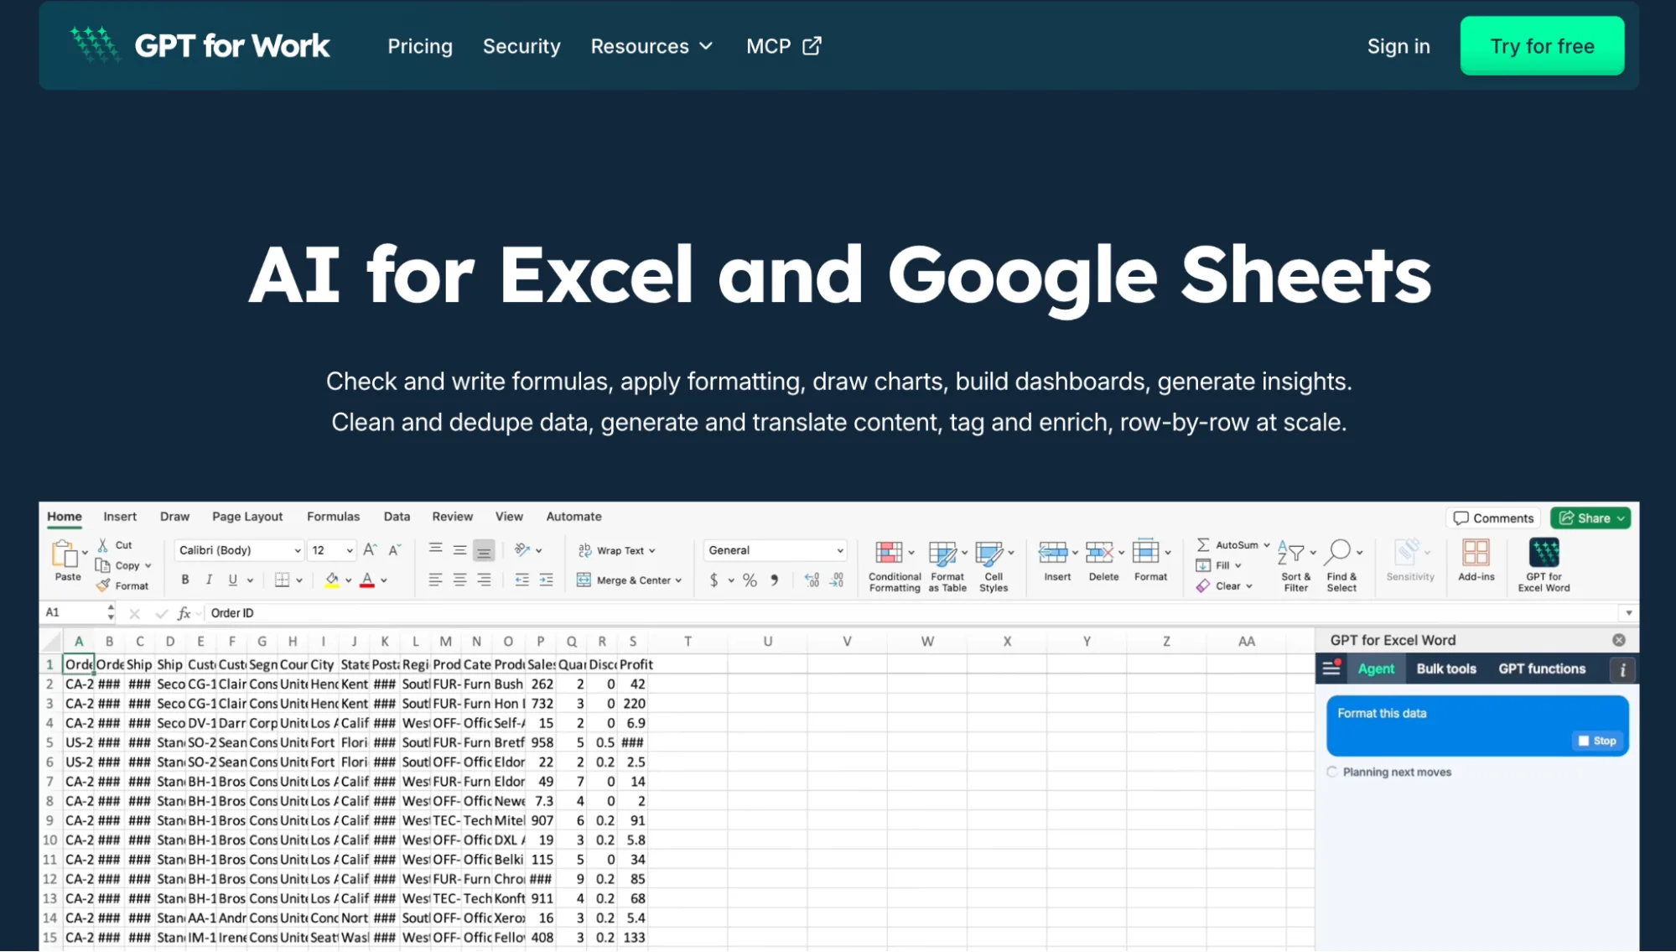Click the Try for free button
The height and width of the screenshot is (952, 1676).
tap(1542, 46)
